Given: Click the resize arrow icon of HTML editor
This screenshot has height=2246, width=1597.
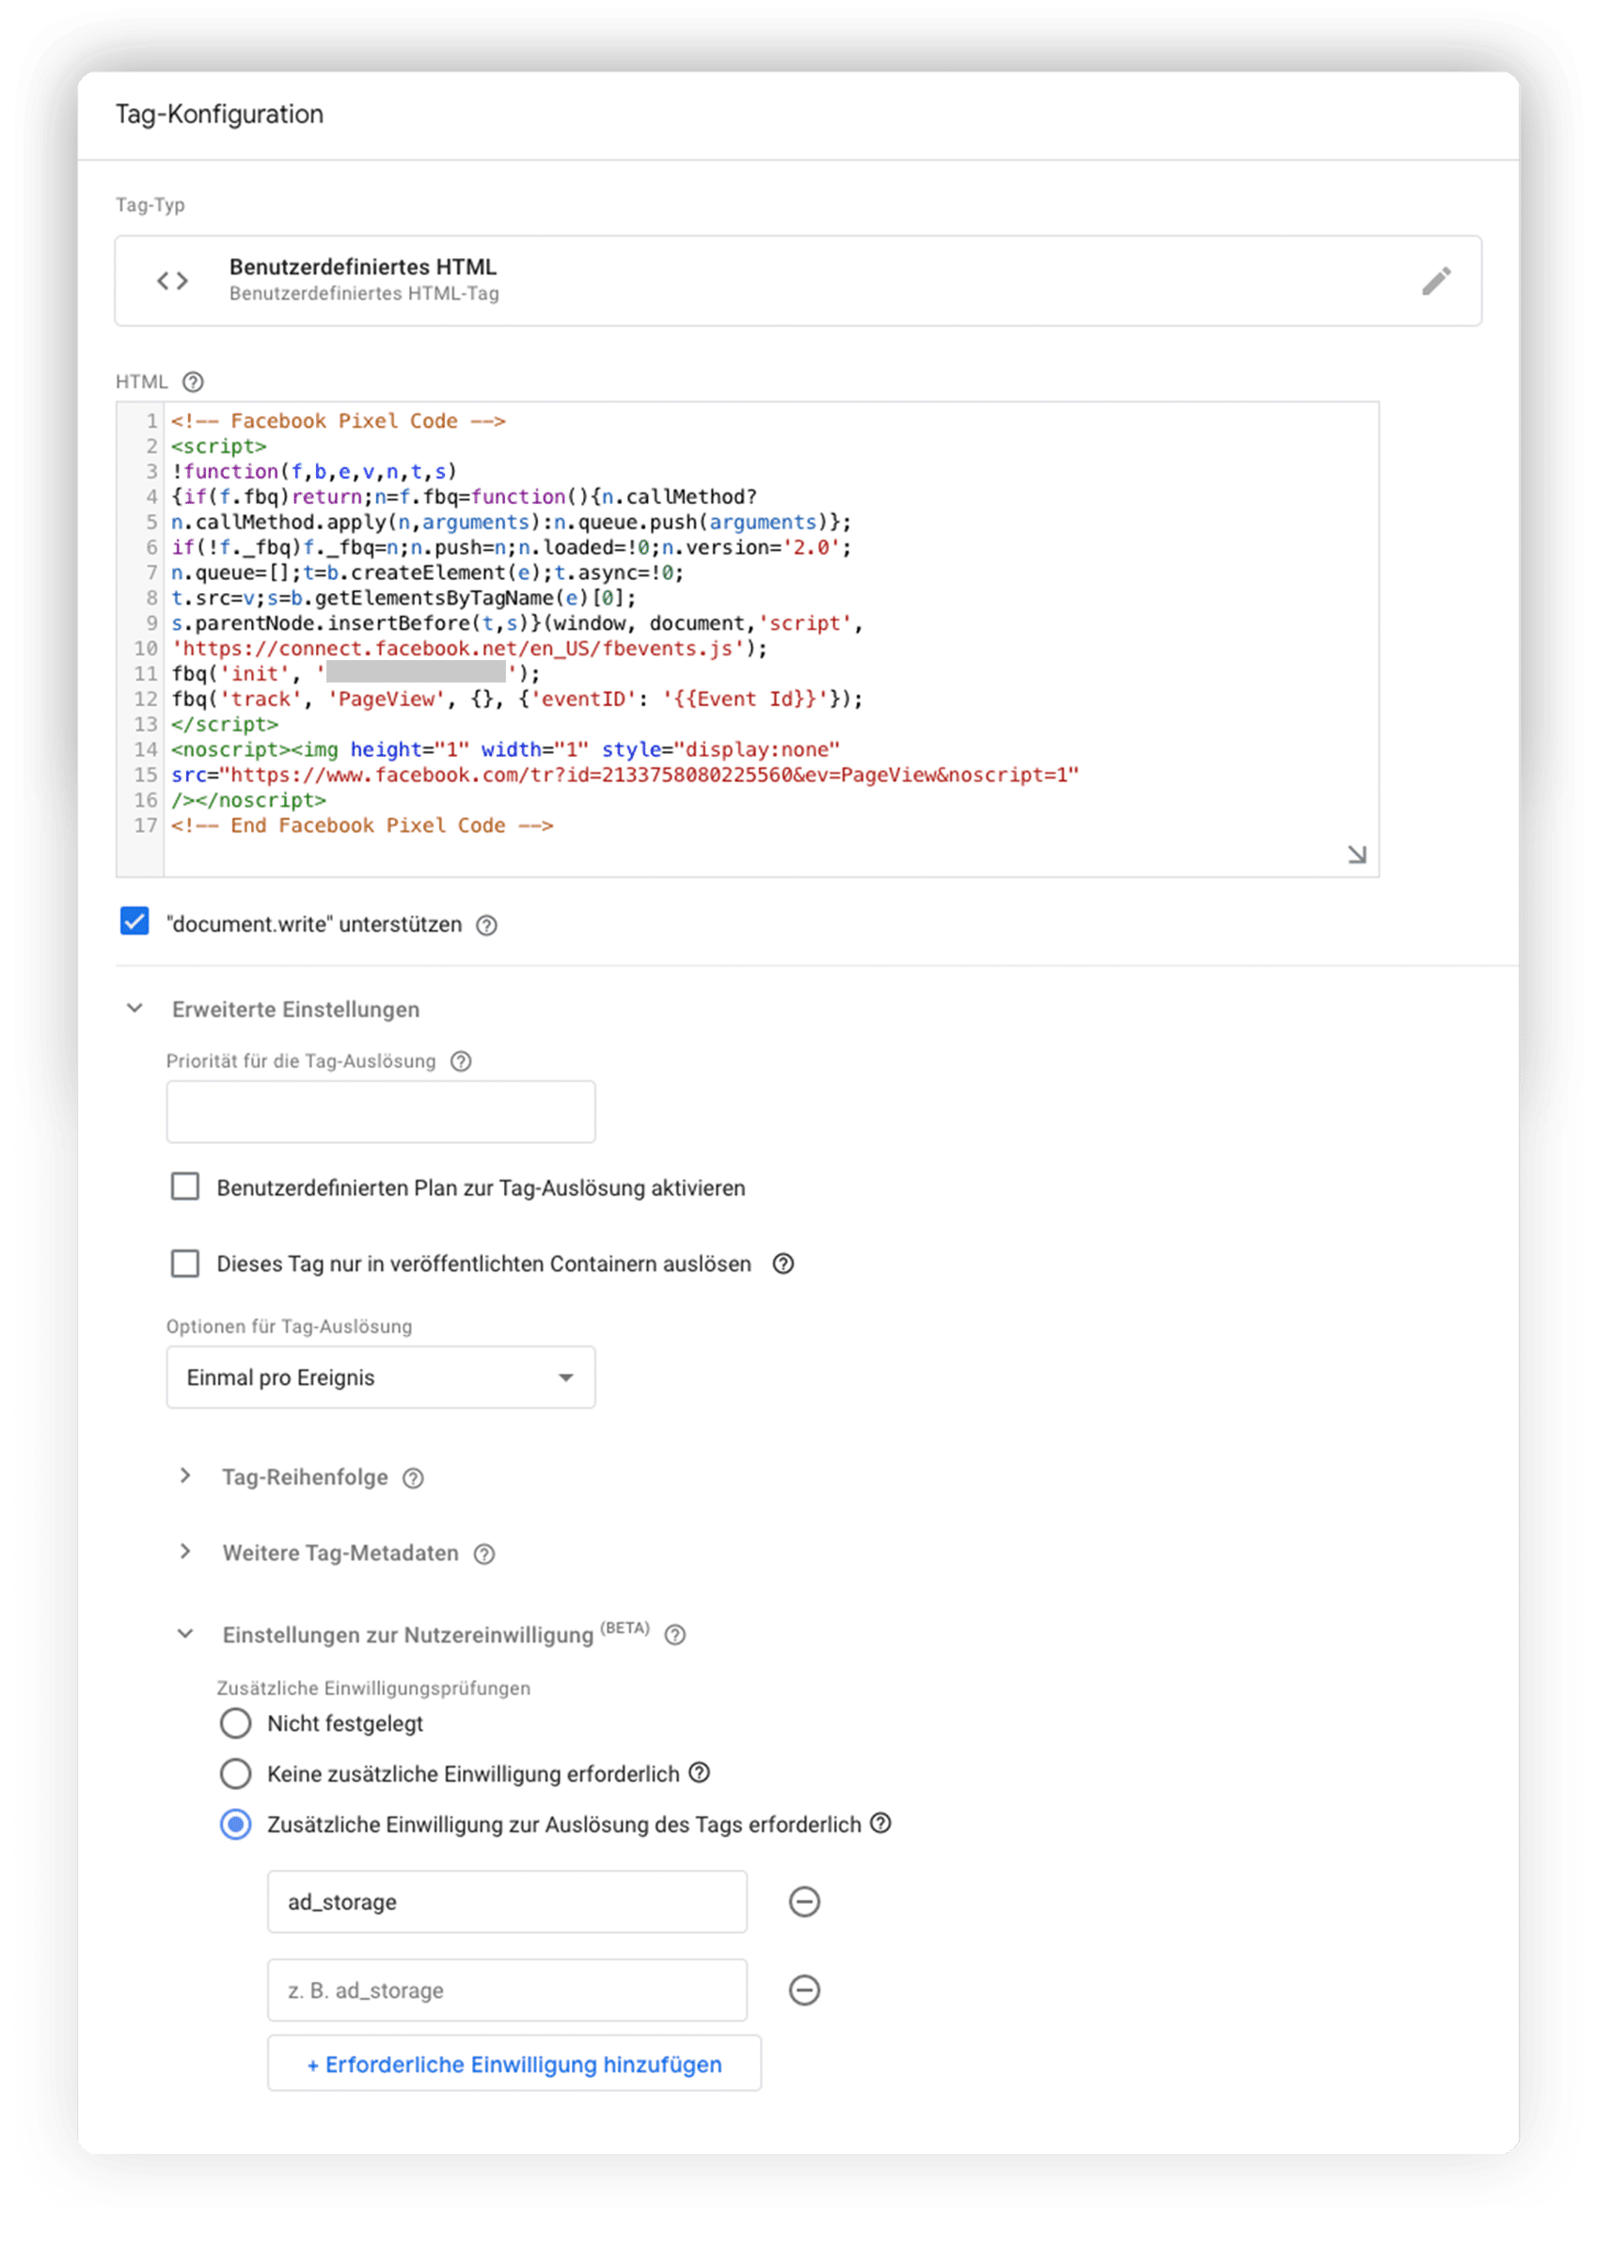Looking at the screenshot, I should (1357, 855).
